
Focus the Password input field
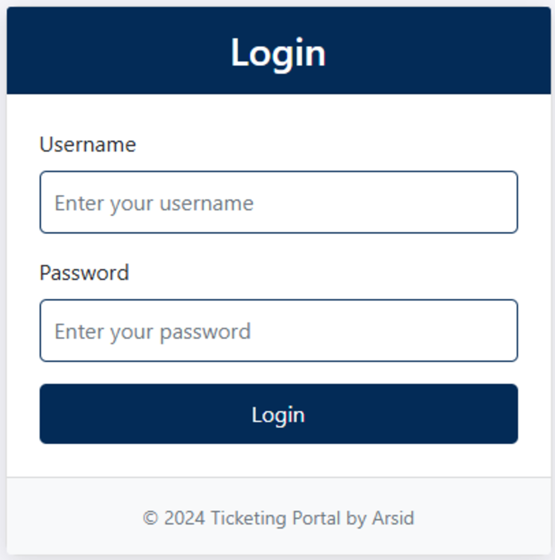278,331
